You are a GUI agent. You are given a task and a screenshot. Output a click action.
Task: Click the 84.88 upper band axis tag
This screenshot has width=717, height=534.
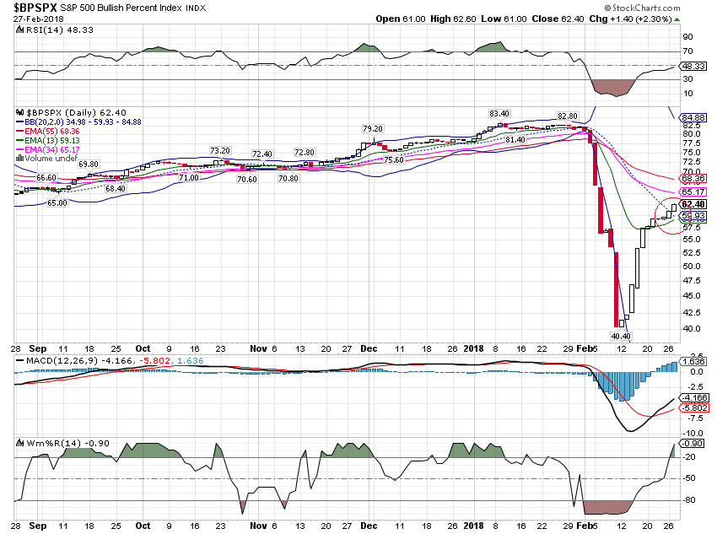tap(693, 117)
